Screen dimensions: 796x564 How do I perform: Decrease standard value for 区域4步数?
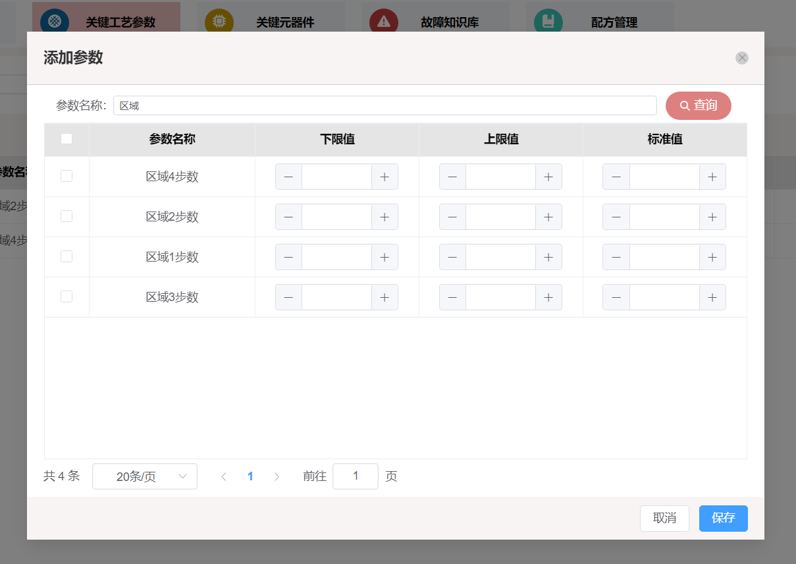click(616, 177)
